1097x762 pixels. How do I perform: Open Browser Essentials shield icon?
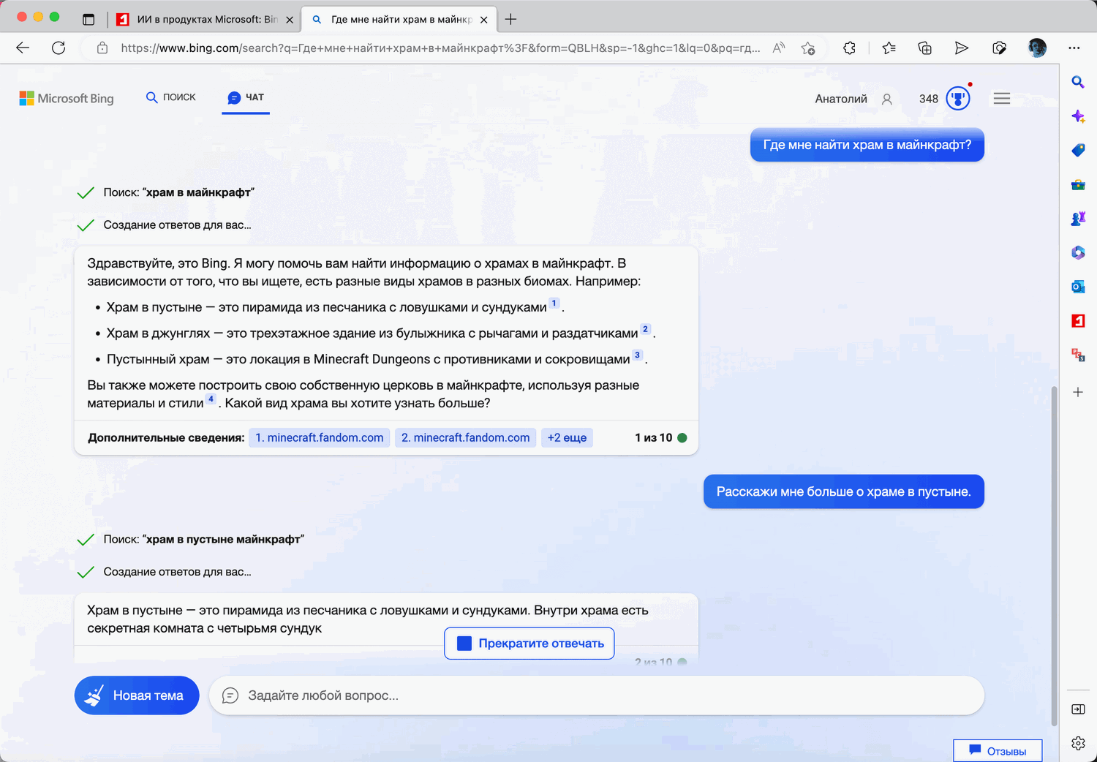click(x=1000, y=48)
